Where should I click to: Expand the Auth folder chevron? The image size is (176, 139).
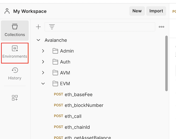coord(43,62)
